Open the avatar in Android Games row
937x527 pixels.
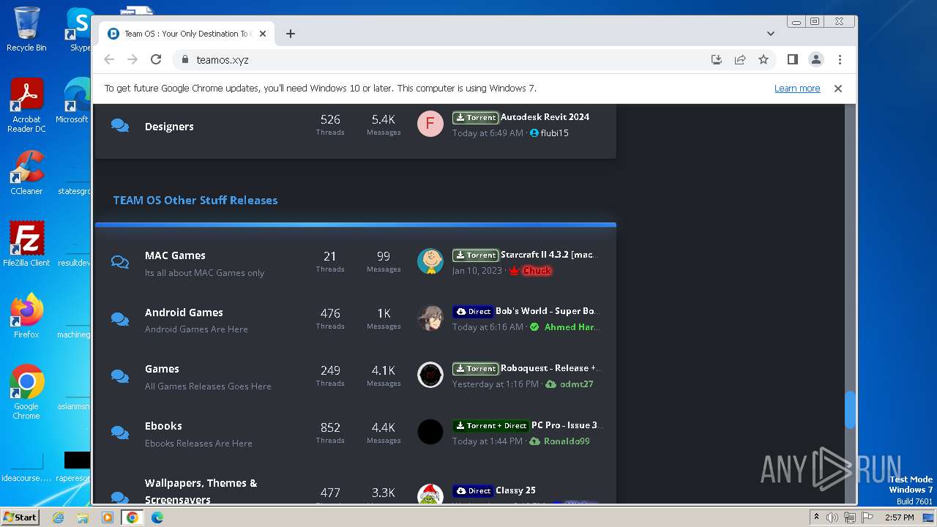pyautogui.click(x=430, y=318)
